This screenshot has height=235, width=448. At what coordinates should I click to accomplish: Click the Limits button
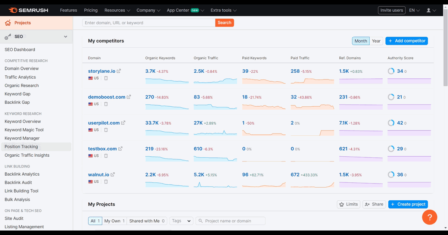tap(349, 204)
